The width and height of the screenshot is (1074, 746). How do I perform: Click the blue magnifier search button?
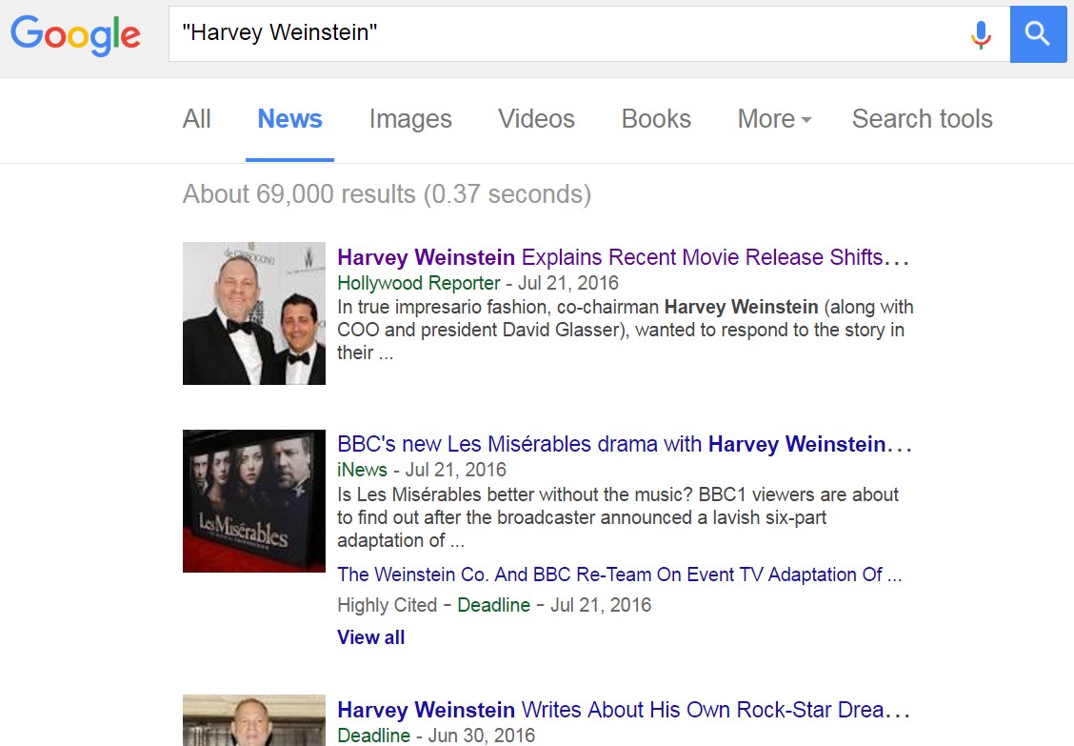[1039, 34]
